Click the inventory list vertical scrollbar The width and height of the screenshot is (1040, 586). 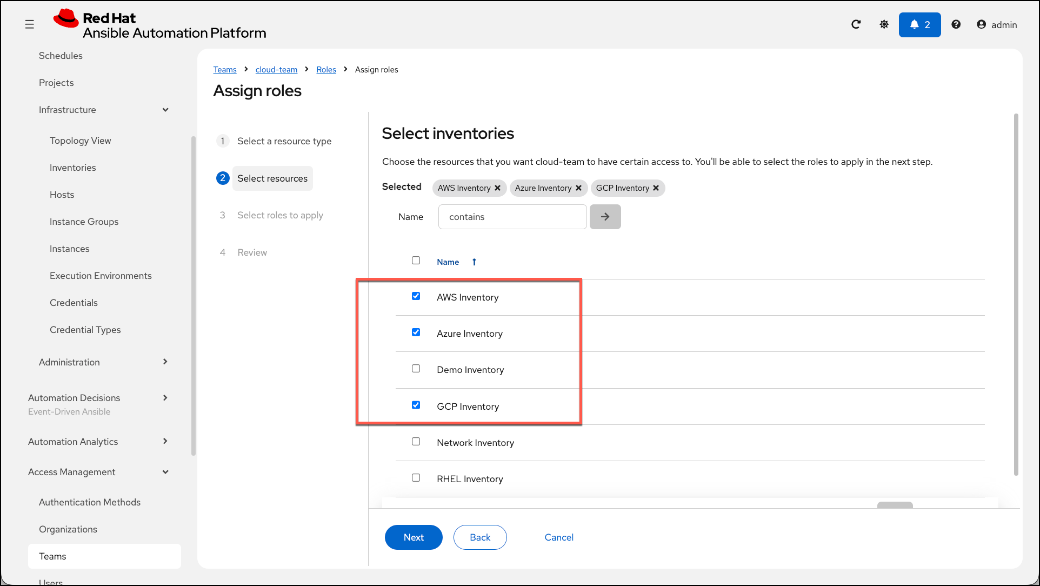(1016, 295)
